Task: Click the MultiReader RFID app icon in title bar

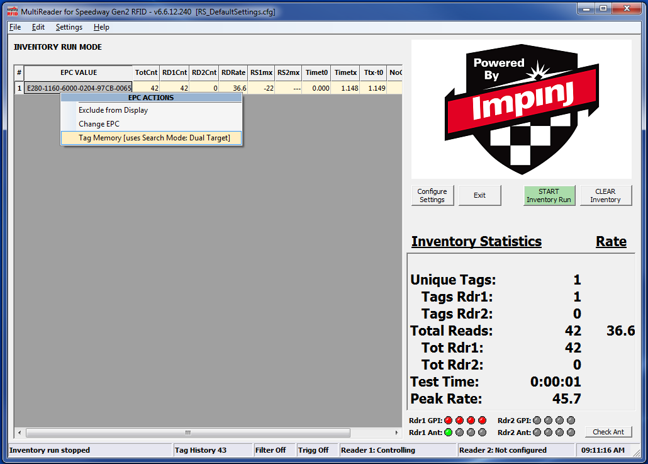Action: coord(13,11)
